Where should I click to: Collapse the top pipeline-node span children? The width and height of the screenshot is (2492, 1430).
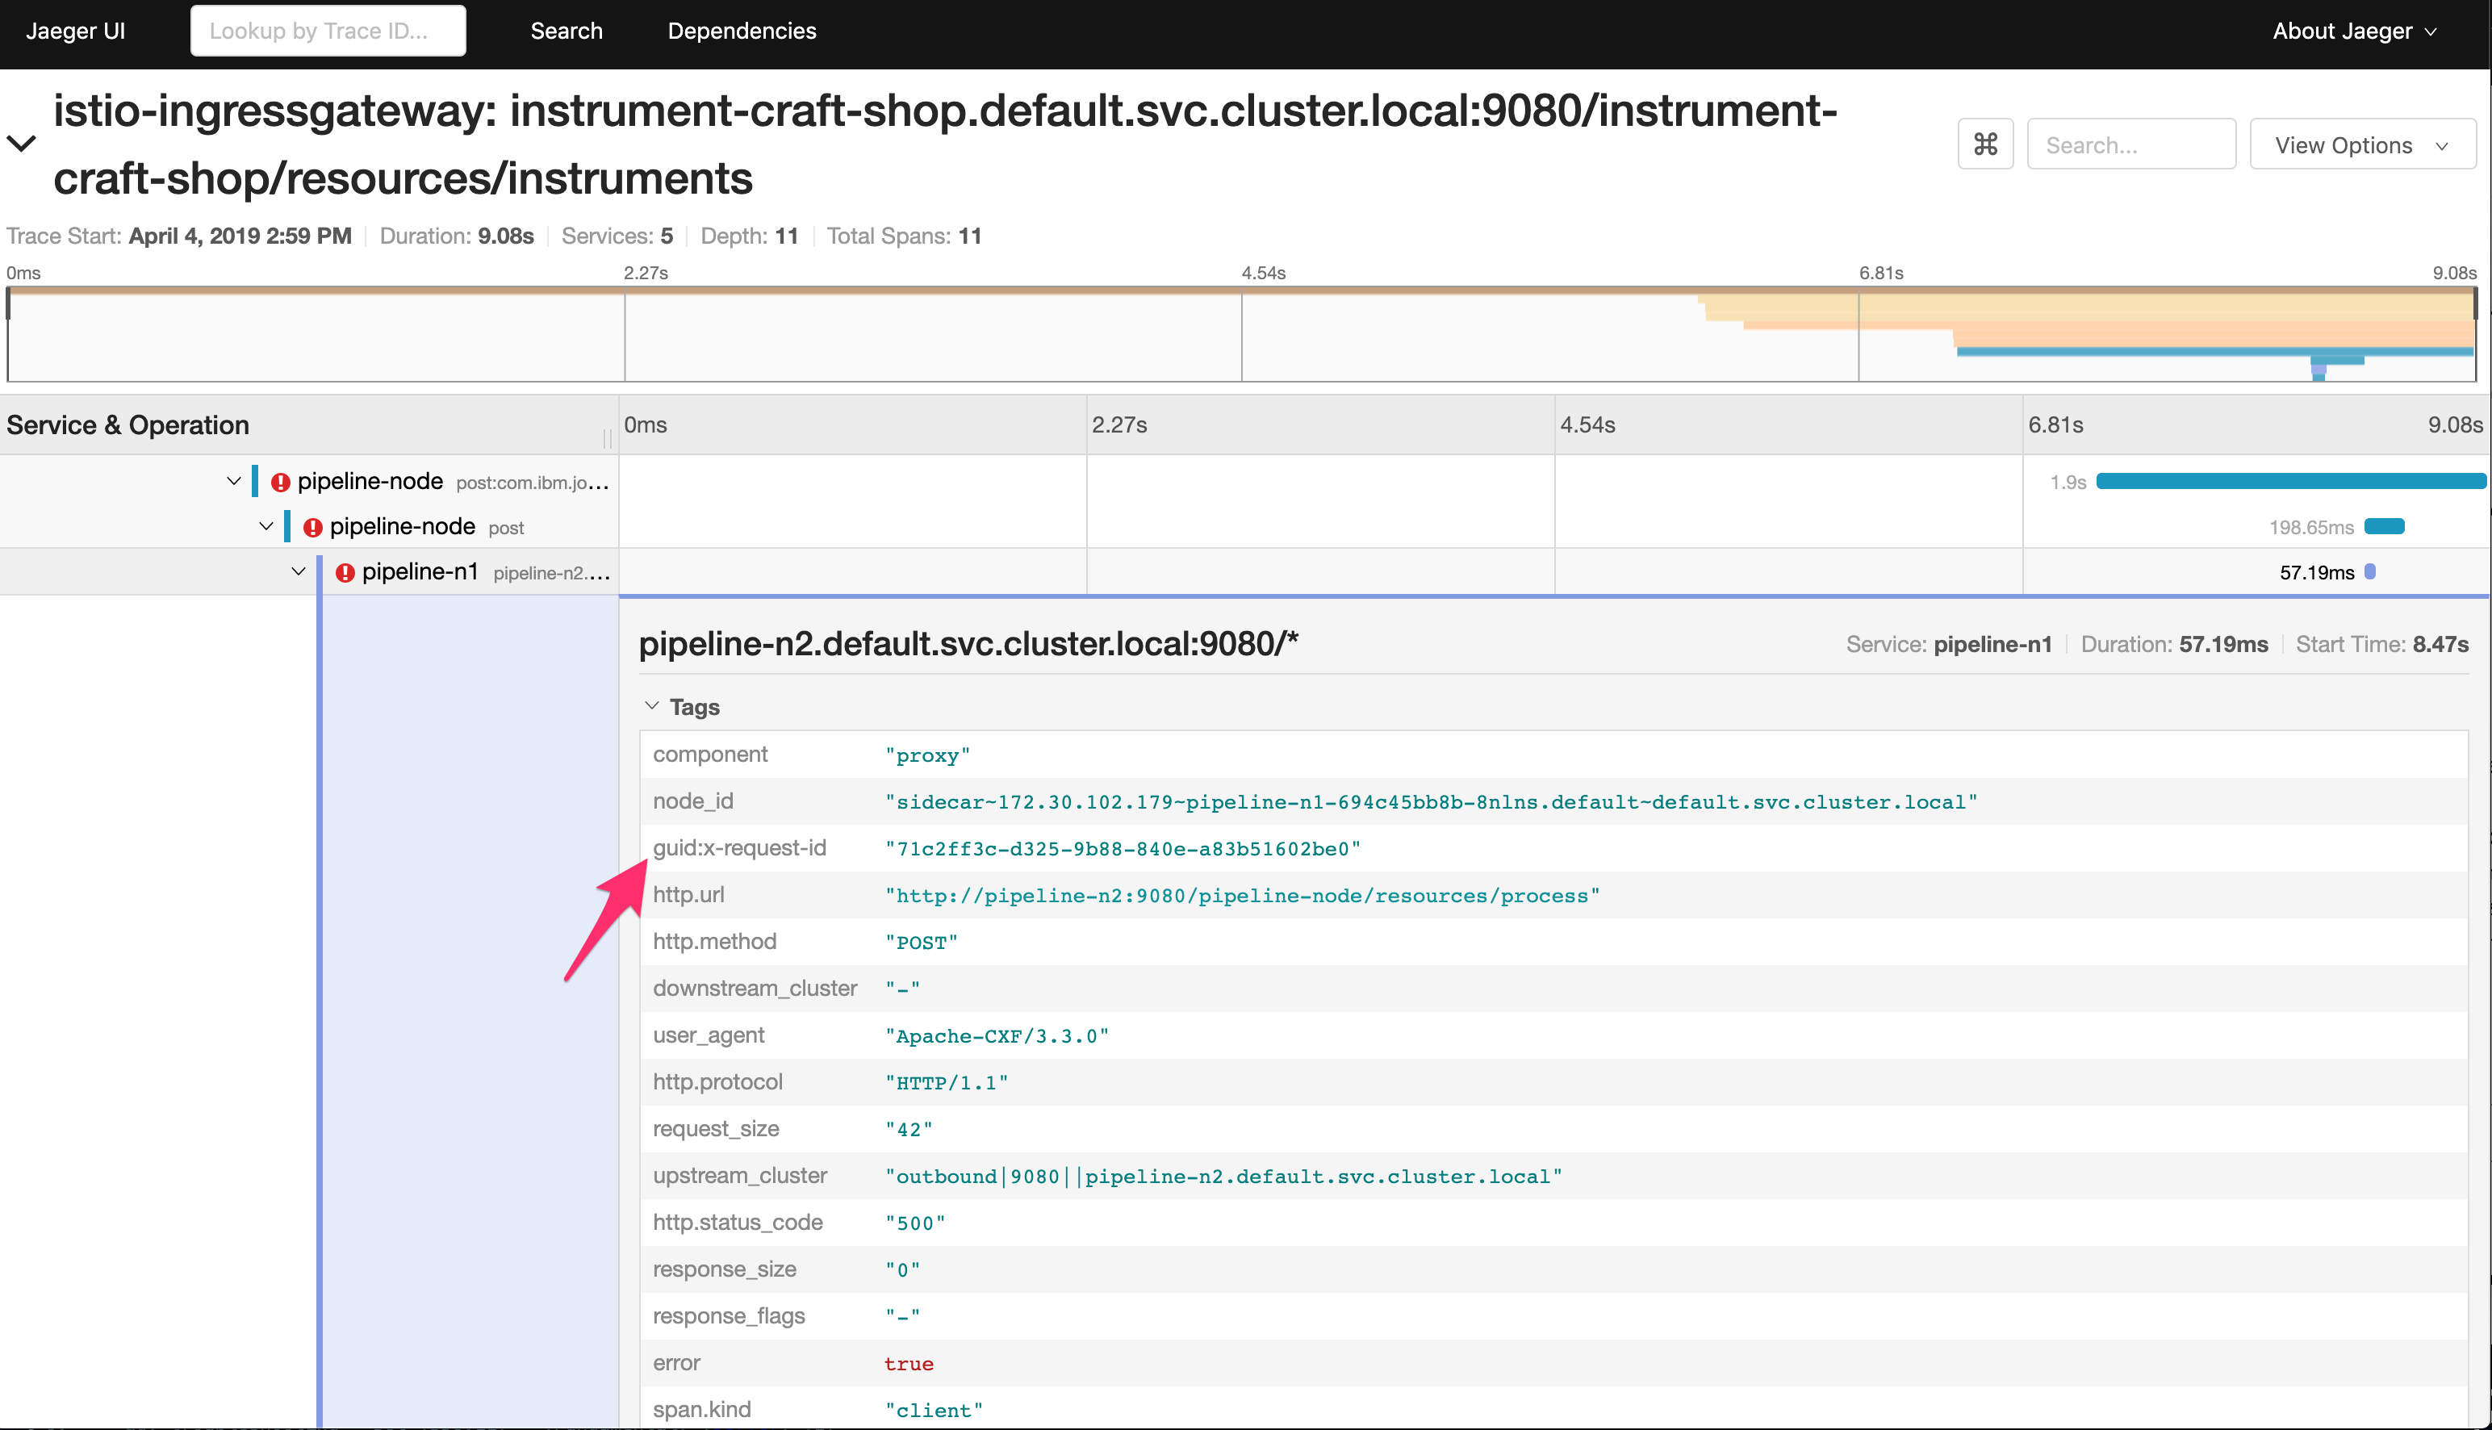pyautogui.click(x=234, y=481)
